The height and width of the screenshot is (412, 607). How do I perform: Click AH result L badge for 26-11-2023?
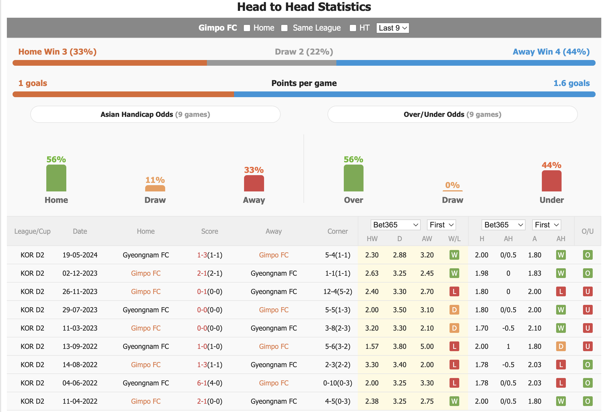coord(561,291)
